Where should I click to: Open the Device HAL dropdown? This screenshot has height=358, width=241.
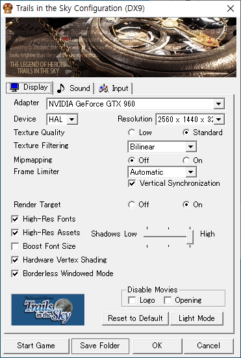tap(71, 120)
